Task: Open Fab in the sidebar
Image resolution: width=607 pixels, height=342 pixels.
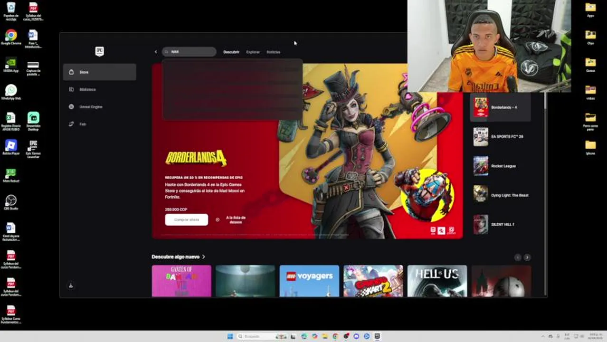Action: pos(99,124)
